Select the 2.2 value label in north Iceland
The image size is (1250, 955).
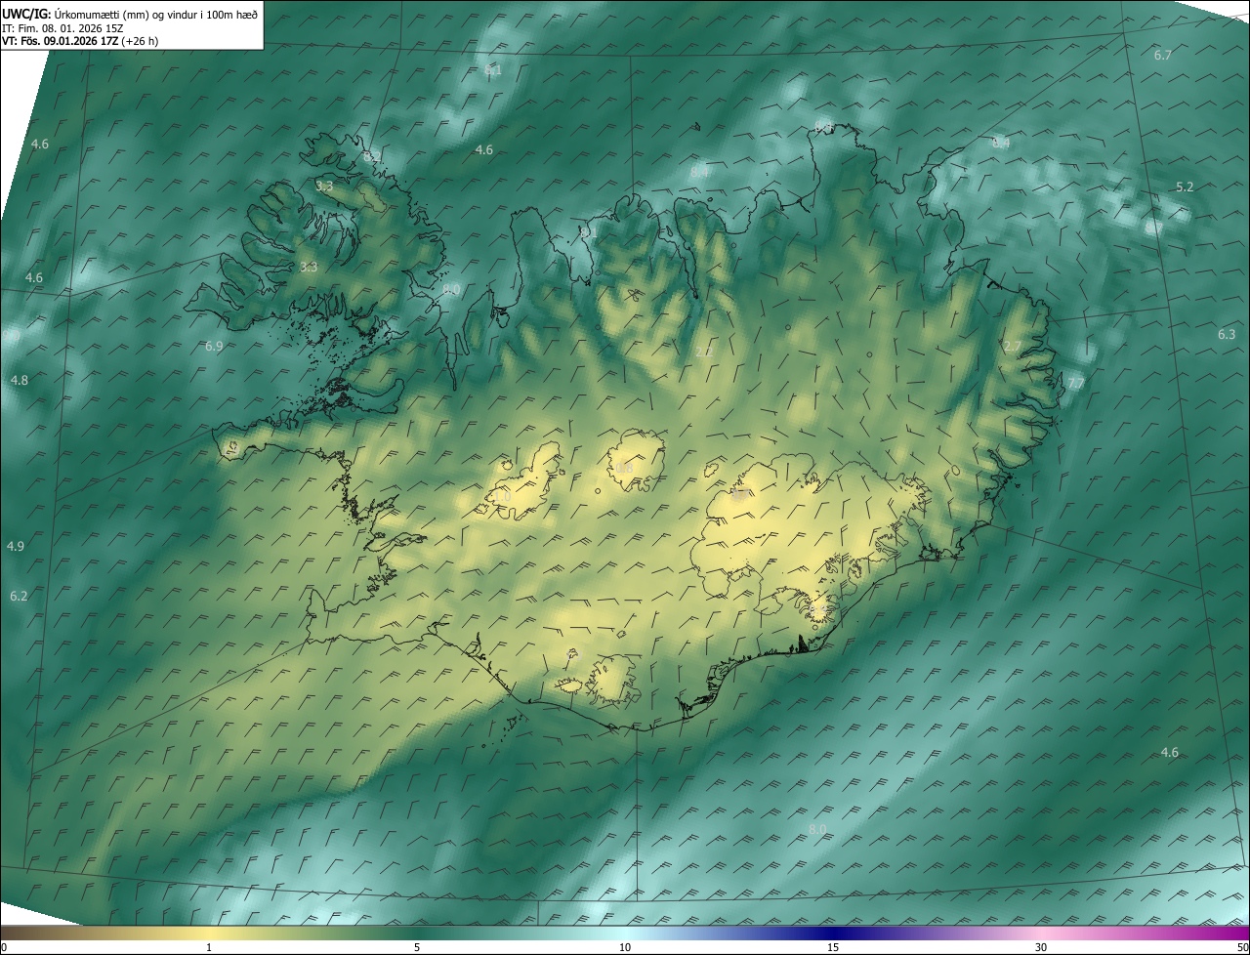click(x=704, y=353)
